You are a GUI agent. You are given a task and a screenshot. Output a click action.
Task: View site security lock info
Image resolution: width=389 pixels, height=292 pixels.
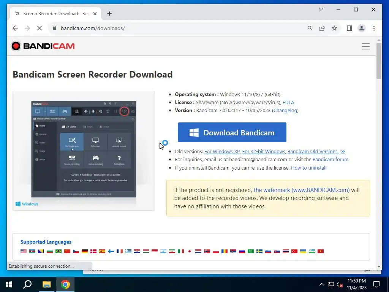click(55, 28)
